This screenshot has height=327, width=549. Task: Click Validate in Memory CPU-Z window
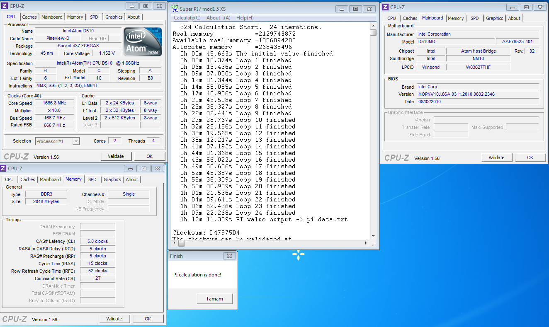(114, 319)
